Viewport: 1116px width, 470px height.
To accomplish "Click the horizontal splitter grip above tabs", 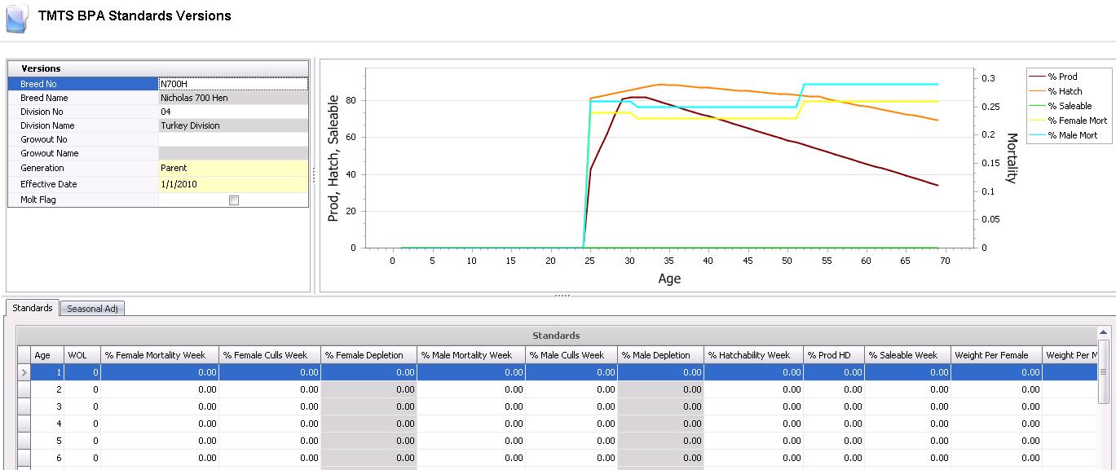I will point(562,296).
